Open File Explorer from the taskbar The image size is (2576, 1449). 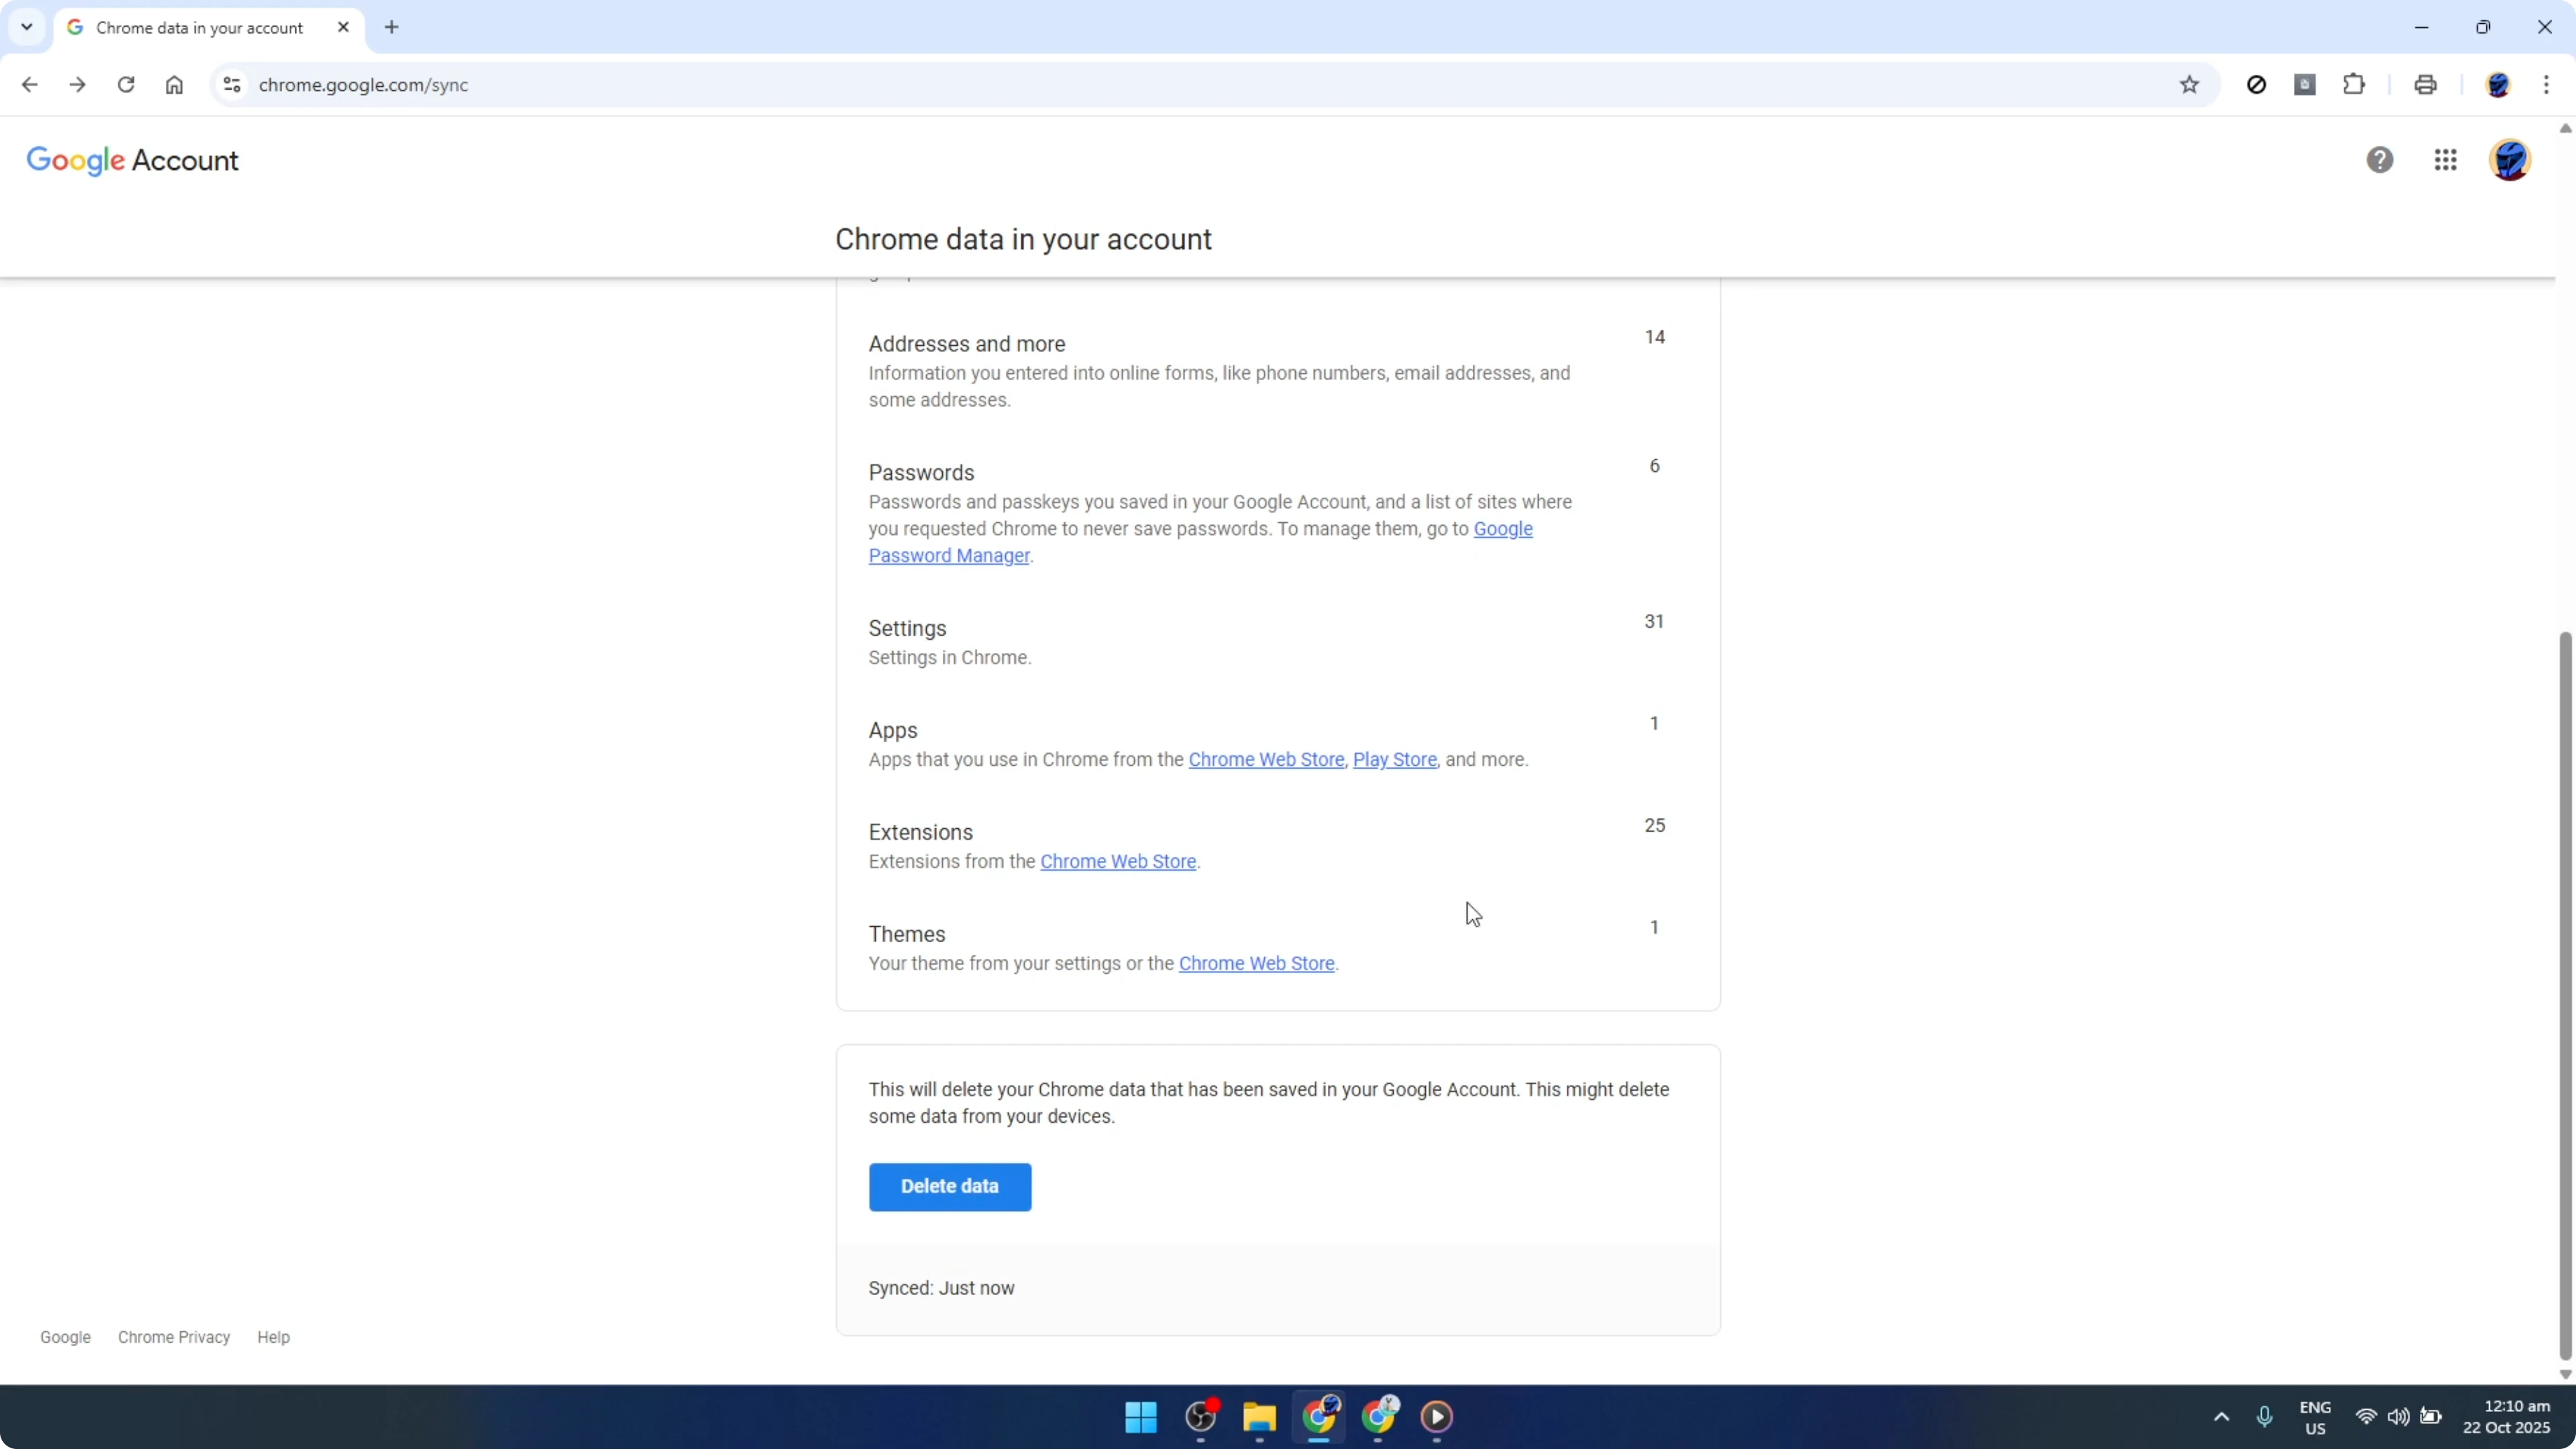pyautogui.click(x=1259, y=1417)
